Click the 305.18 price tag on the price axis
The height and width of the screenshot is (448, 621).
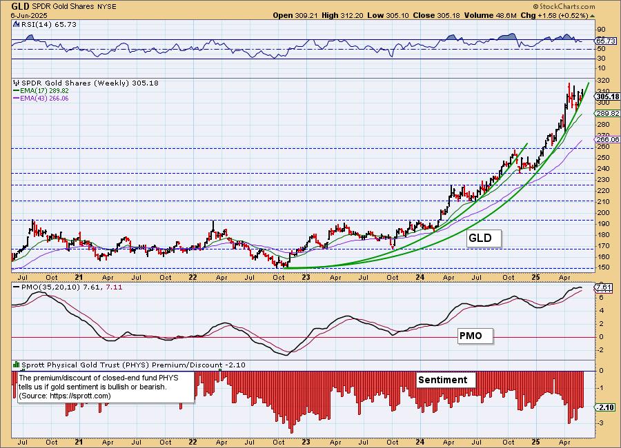[607, 96]
